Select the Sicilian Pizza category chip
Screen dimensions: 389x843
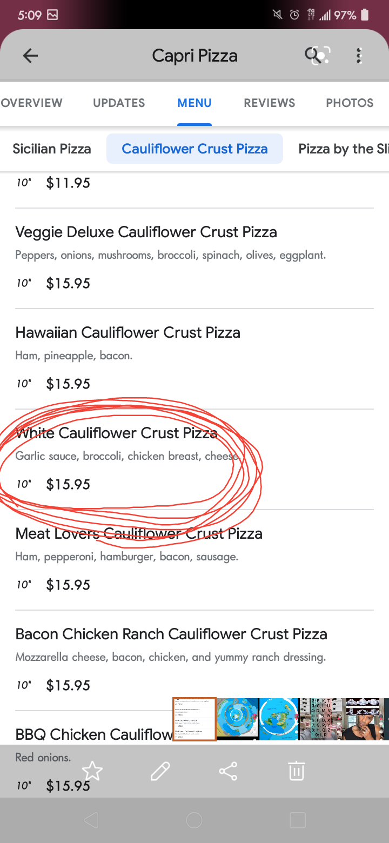52,149
